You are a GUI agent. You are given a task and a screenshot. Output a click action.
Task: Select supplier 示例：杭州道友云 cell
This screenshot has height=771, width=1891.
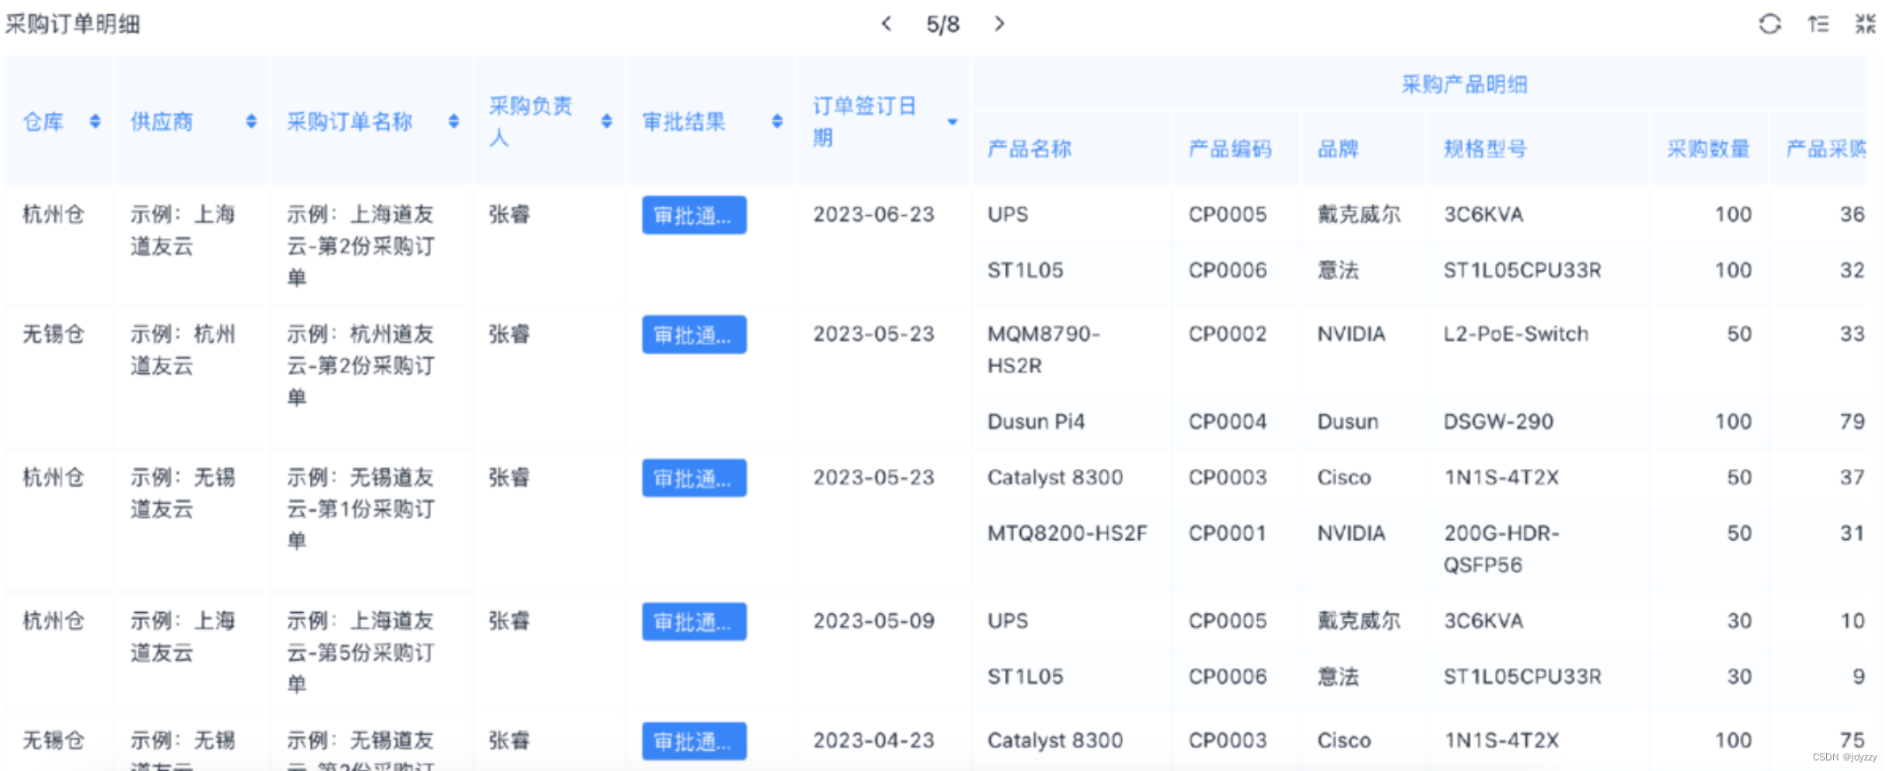click(x=183, y=349)
